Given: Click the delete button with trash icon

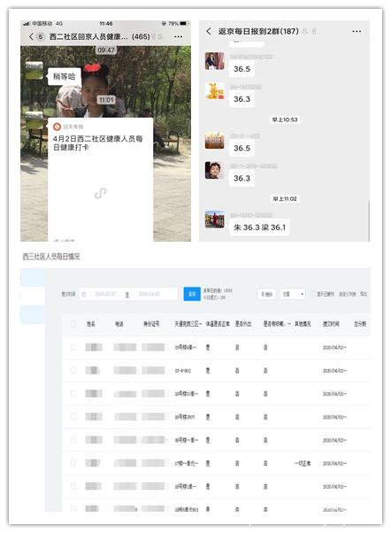Looking at the screenshot, I should [267, 294].
